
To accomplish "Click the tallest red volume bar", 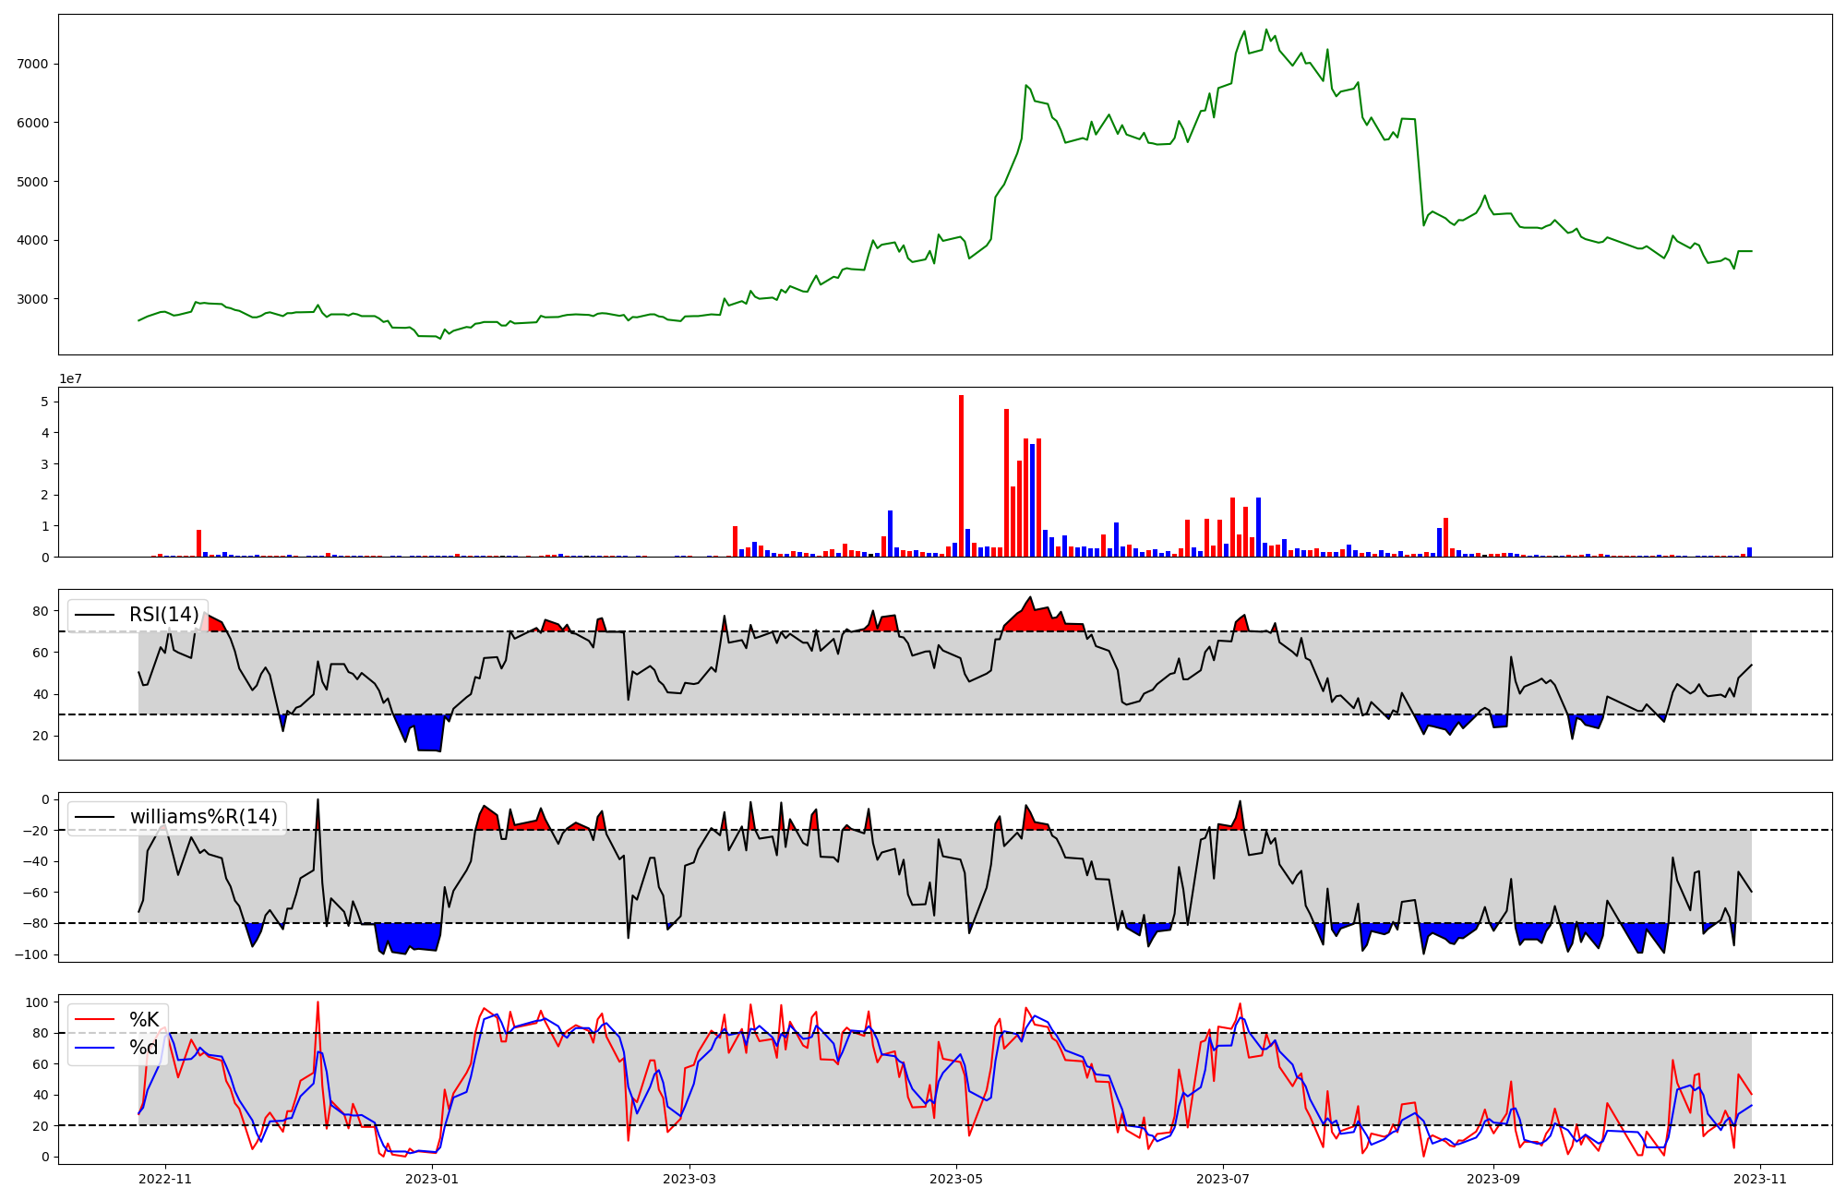I will [x=961, y=475].
